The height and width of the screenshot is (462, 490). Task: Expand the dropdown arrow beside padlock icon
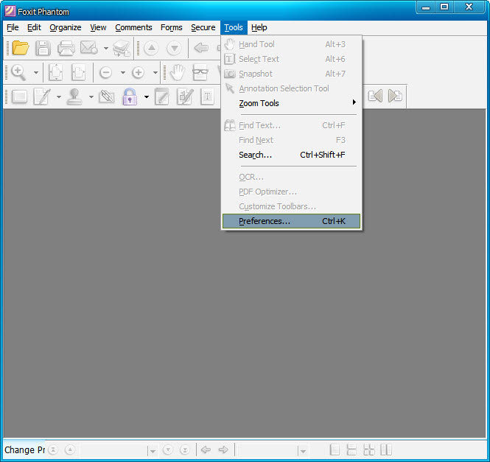point(146,97)
